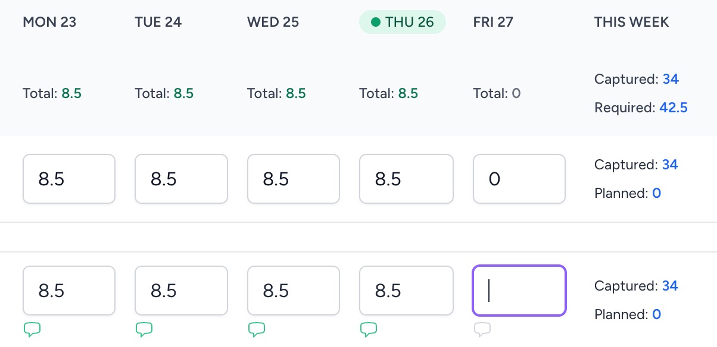717x347 pixels.
Task: Click Wednesday's 8.5 field in the bottom row
Action: (x=294, y=291)
